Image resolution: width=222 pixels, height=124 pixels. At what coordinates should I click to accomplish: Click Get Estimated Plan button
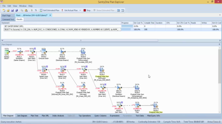pyautogui.click(x=50, y=10)
